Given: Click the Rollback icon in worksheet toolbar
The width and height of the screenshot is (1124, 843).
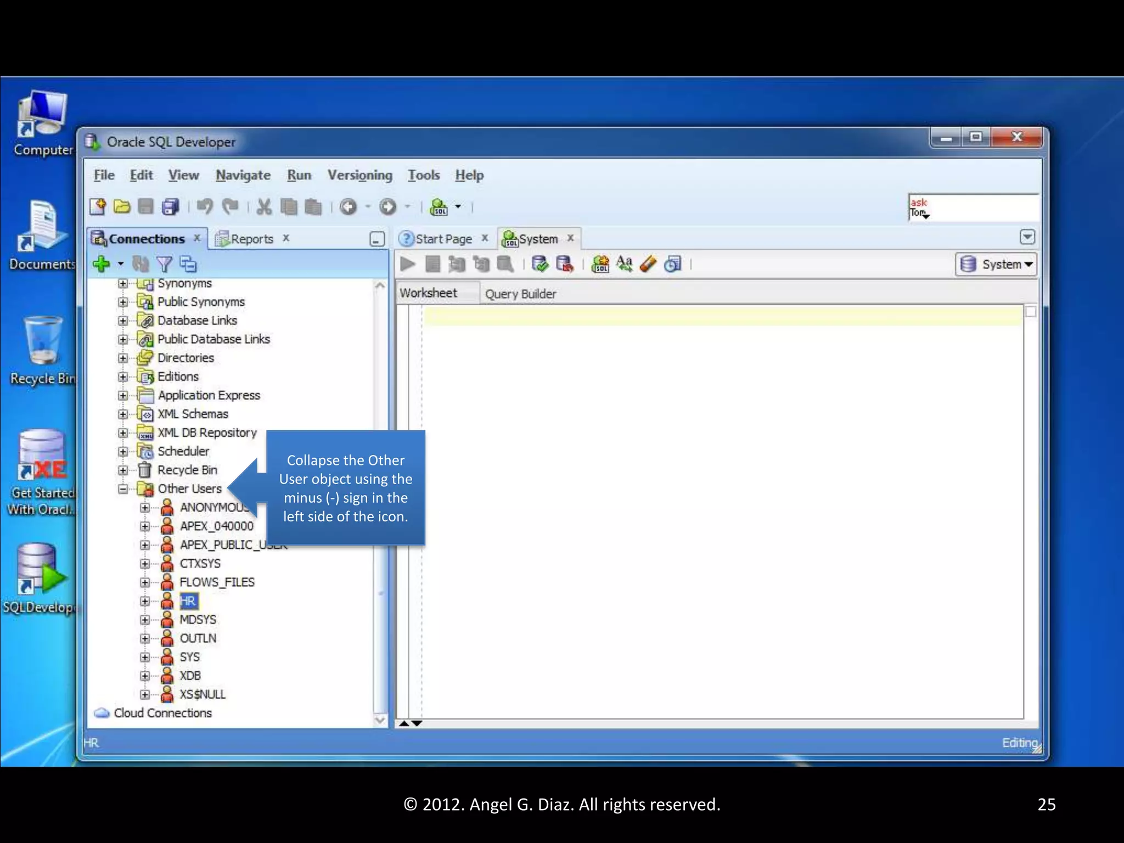Looking at the screenshot, I should pyautogui.click(x=564, y=265).
